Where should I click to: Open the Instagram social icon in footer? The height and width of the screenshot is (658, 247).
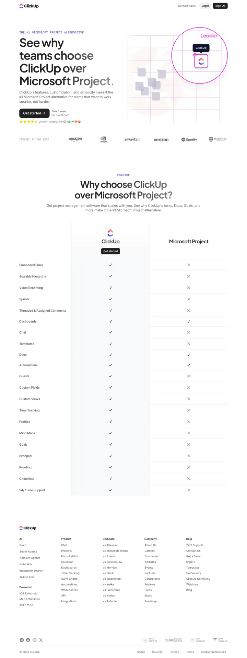34,640
